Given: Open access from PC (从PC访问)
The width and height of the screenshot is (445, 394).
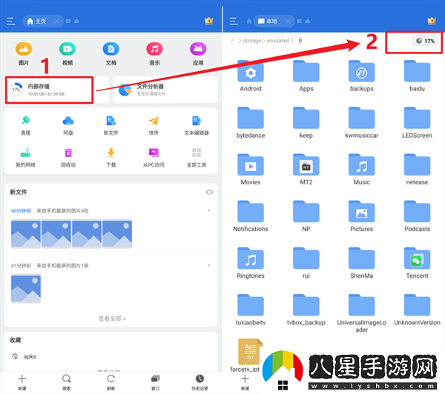Looking at the screenshot, I should [x=154, y=158].
